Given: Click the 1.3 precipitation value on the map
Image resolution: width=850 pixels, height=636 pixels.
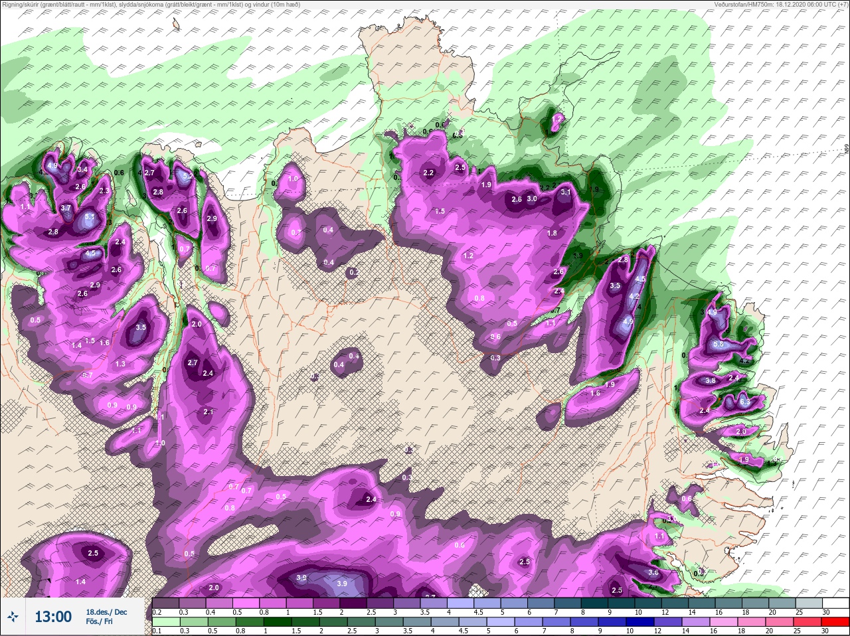Looking at the screenshot, I should (120, 364).
